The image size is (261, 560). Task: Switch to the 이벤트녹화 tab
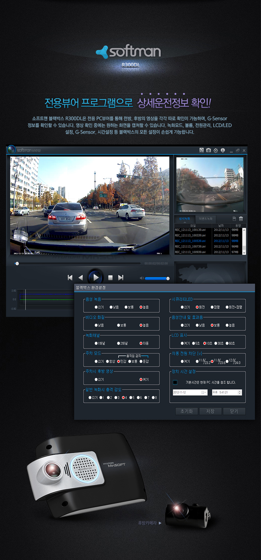click(x=206, y=219)
